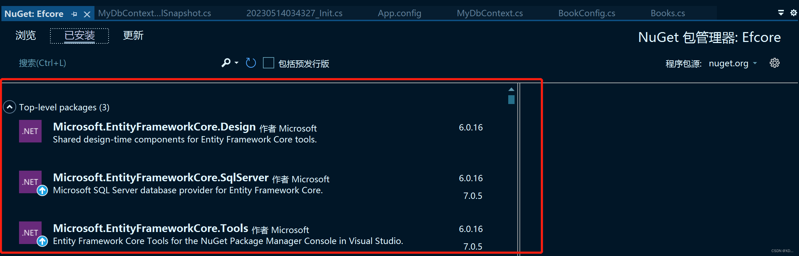Viewport: 799px width, 256px height.
Task: Click the package list scrollbar thumb
Action: (511, 100)
